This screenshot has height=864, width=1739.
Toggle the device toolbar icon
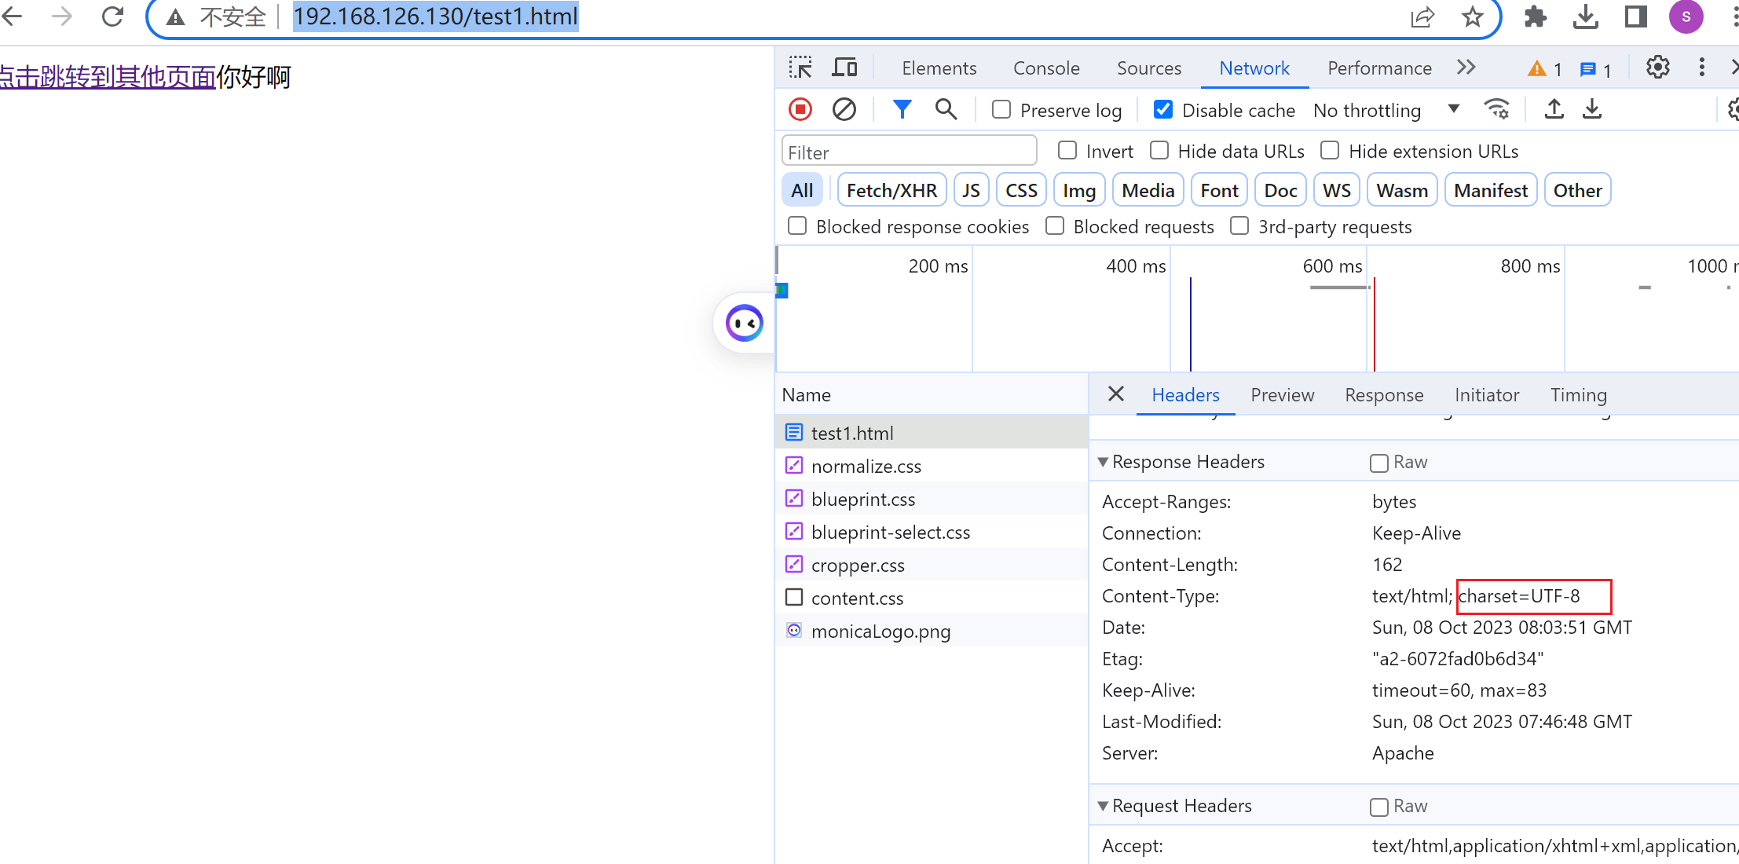[844, 68]
